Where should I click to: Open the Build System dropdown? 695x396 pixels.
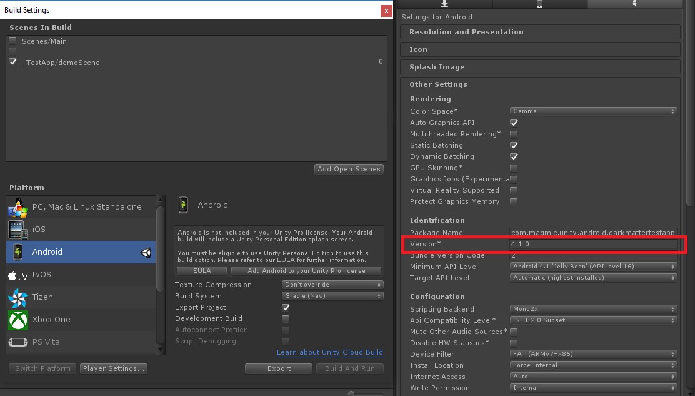pyautogui.click(x=332, y=296)
